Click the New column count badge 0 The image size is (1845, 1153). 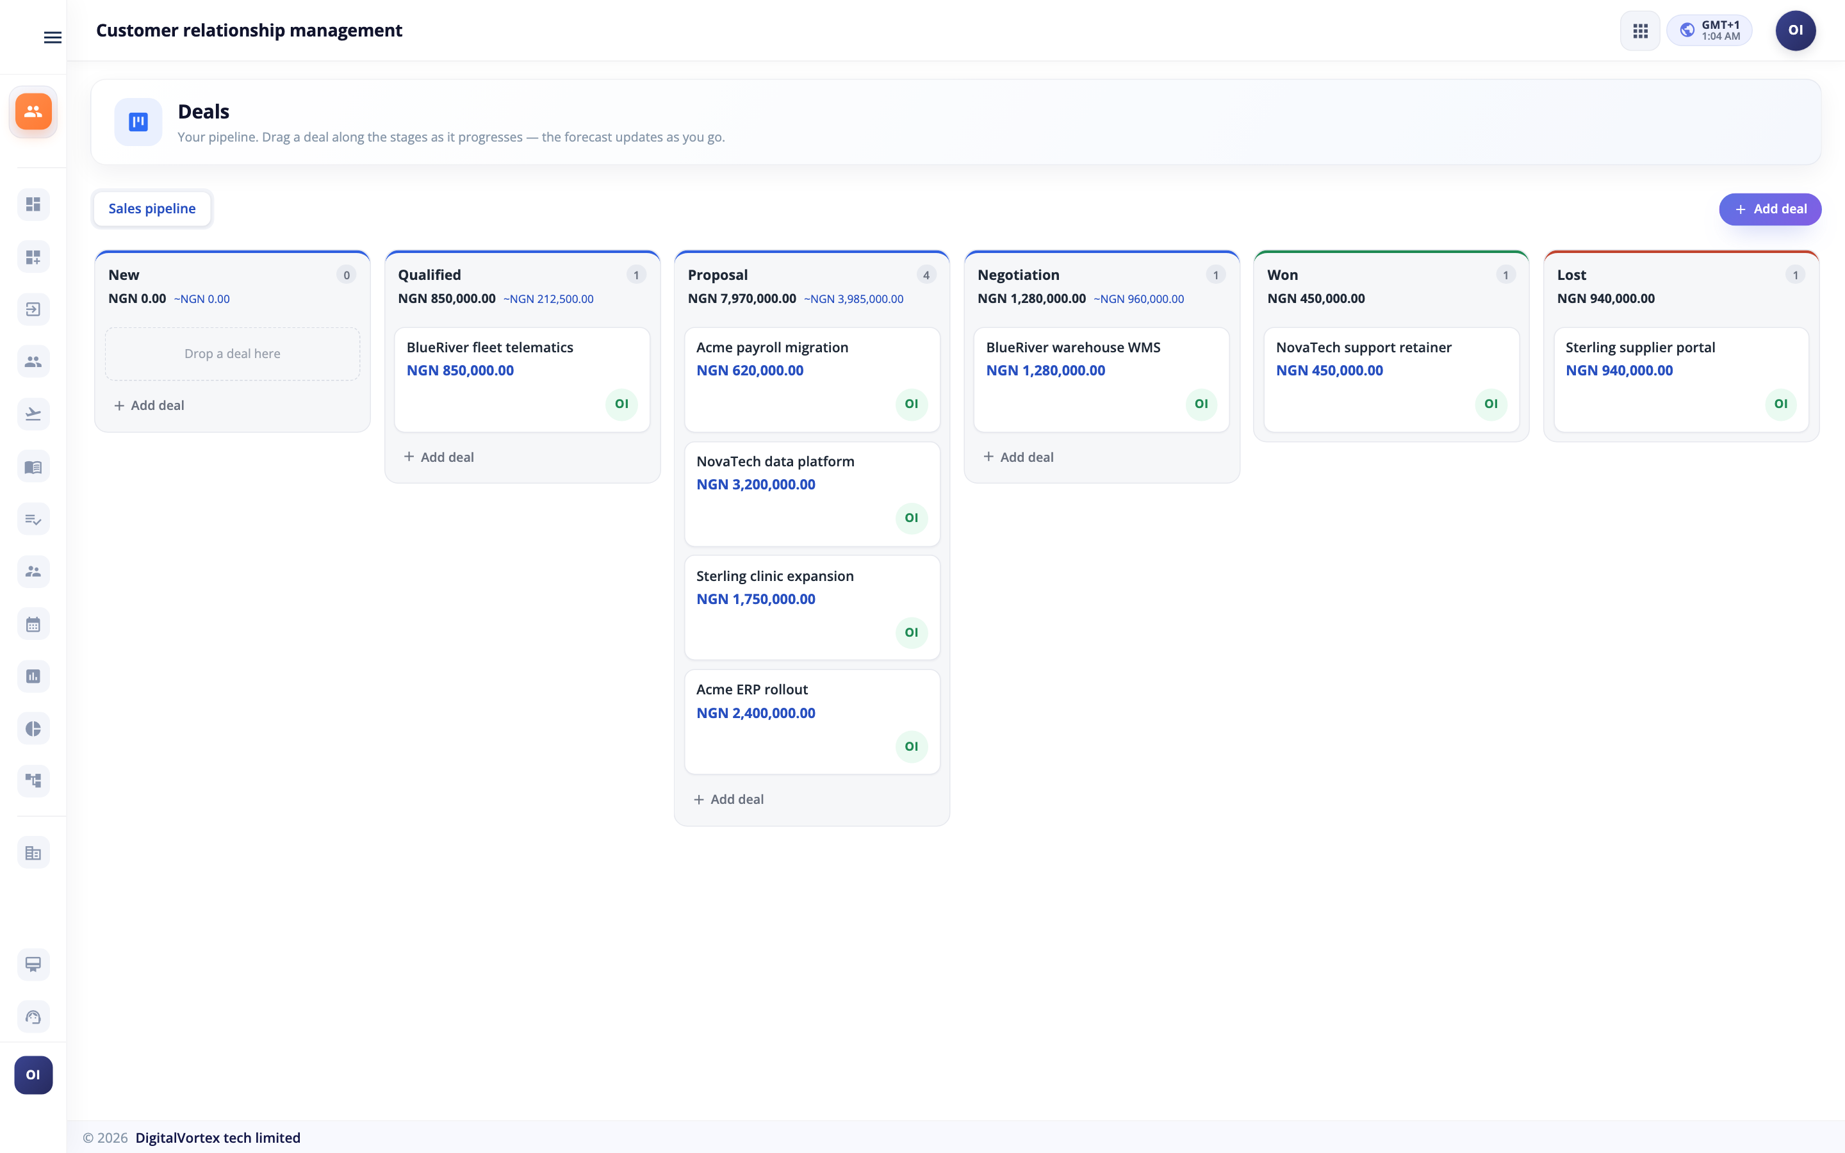coord(346,275)
